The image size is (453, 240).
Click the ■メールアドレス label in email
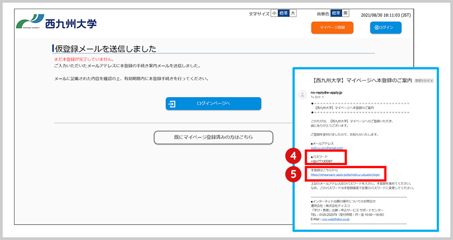pos(322,143)
